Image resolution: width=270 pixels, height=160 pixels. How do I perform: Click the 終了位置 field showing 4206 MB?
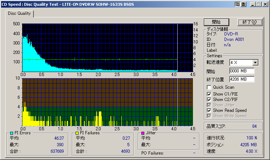[242, 79]
